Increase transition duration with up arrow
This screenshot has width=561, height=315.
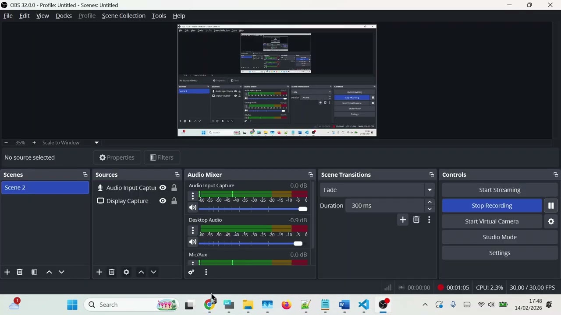(x=430, y=202)
